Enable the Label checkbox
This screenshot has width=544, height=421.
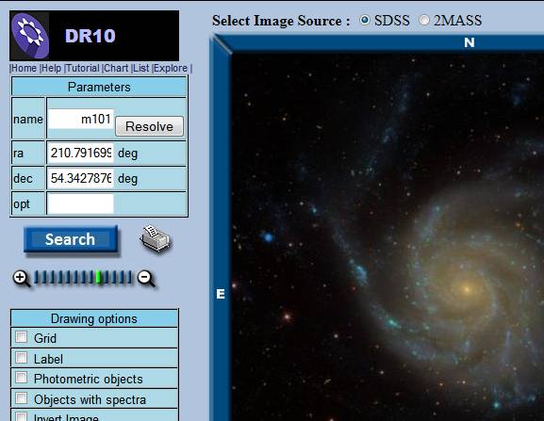tap(21, 358)
